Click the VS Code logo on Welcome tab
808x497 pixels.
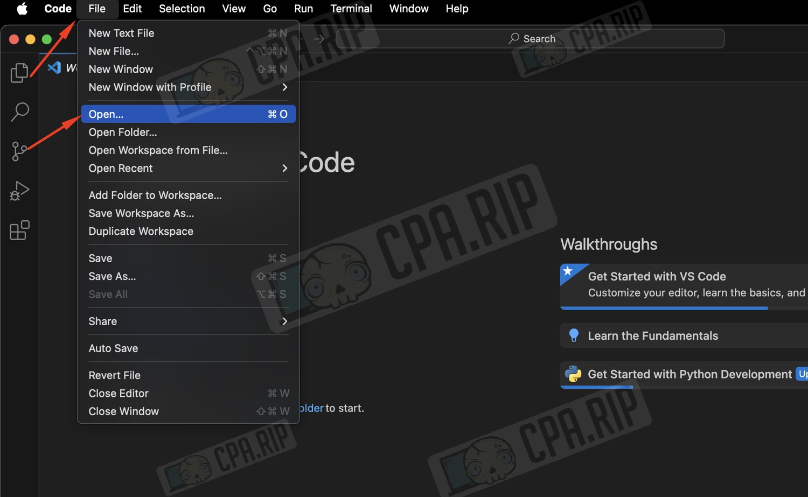click(x=54, y=67)
